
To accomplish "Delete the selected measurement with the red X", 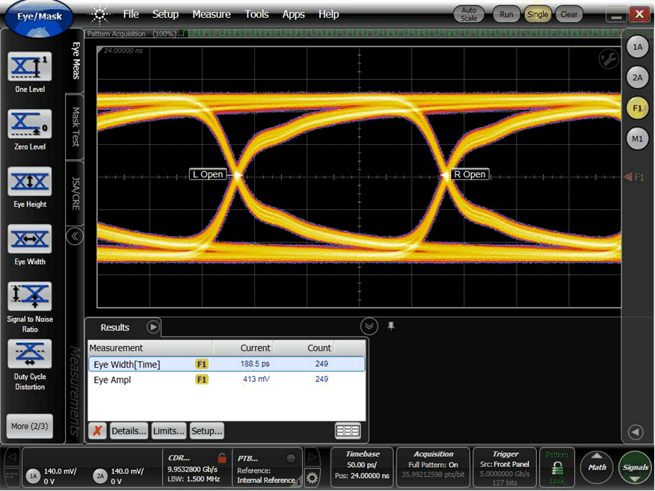I will (x=96, y=430).
